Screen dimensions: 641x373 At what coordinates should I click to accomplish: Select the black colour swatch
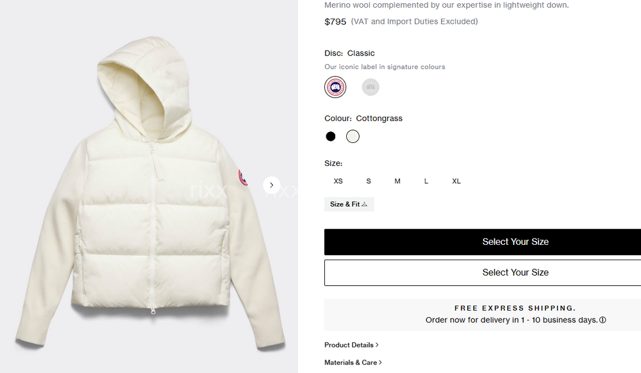coord(331,136)
